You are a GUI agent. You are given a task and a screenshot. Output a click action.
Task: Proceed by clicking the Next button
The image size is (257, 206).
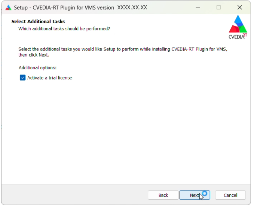tap(195, 195)
